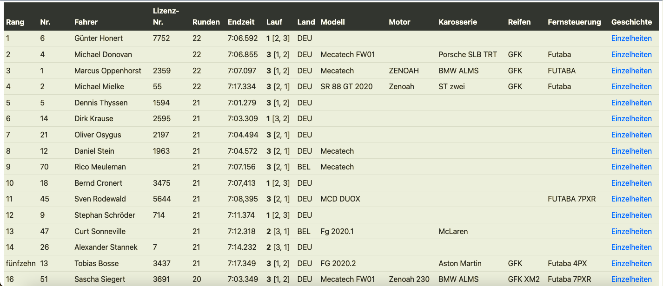Click the Rang column header
The height and width of the screenshot is (286, 663).
(x=15, y=22)
